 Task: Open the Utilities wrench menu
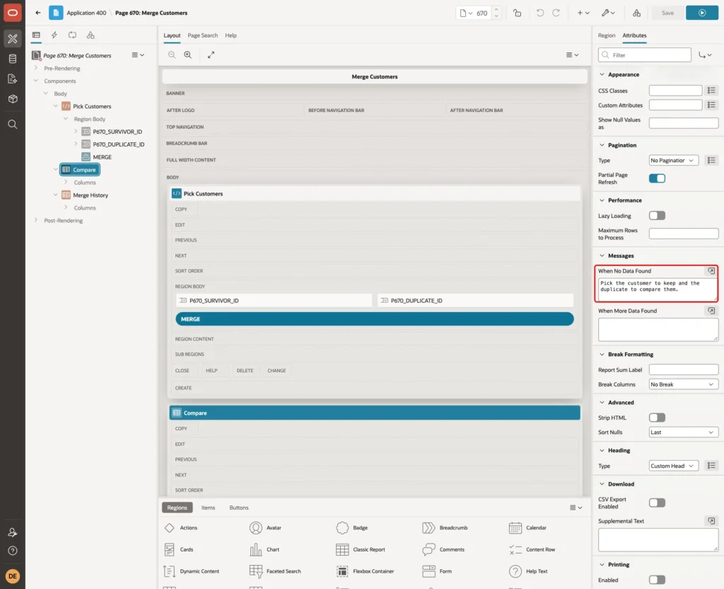coord(607,13)
